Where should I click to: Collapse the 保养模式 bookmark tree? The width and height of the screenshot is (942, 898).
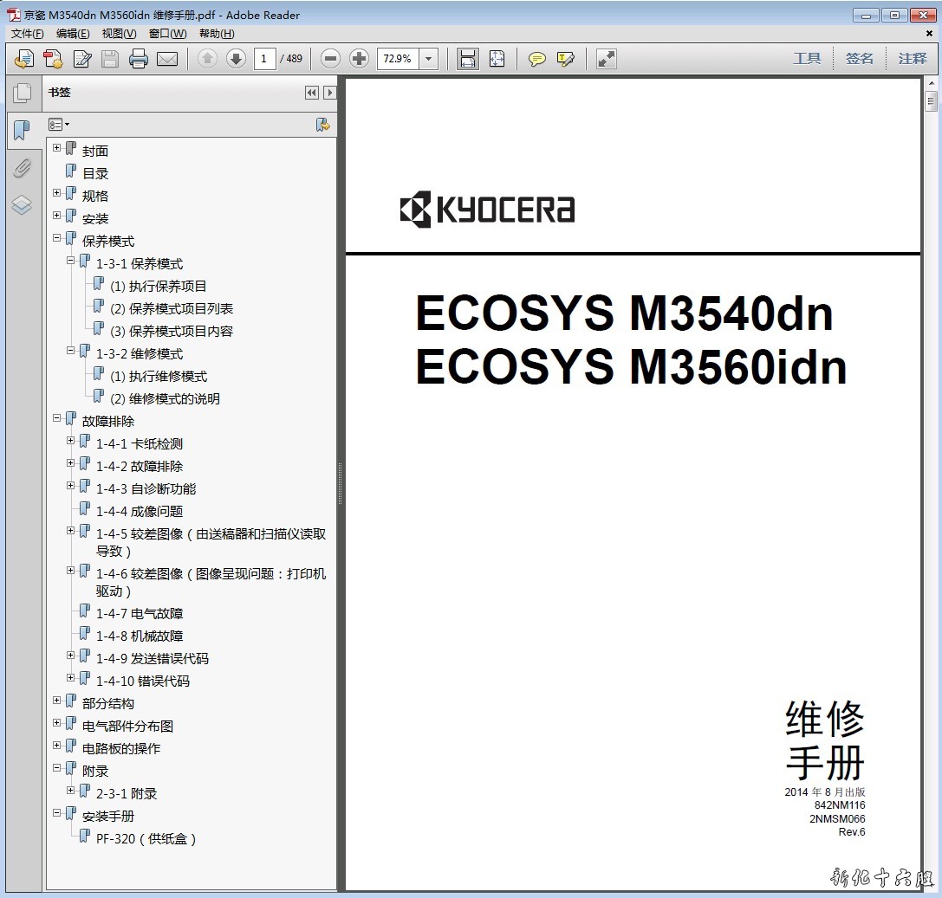coord(57,238)
